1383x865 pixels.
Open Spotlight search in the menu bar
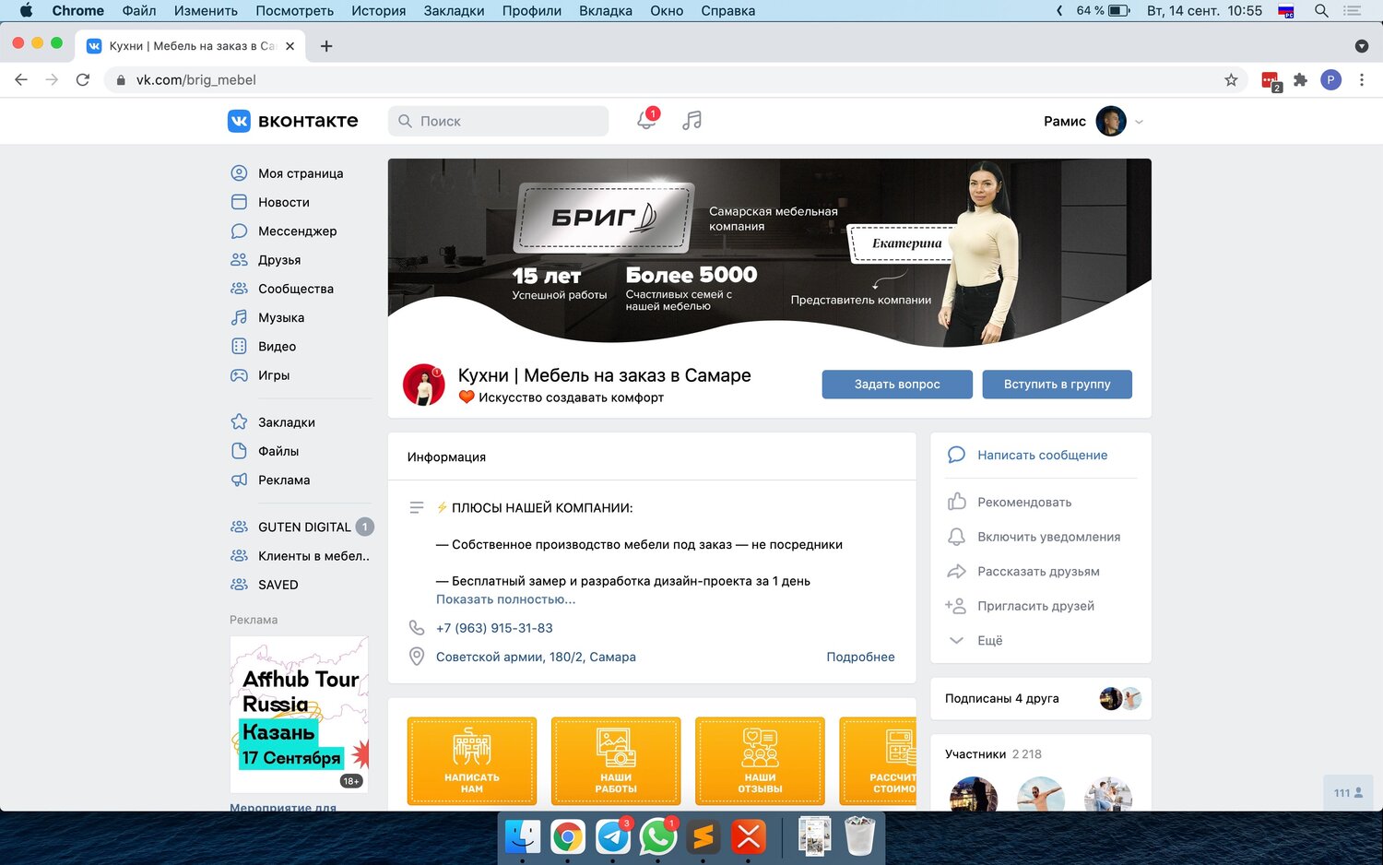tap(1321, 11)
